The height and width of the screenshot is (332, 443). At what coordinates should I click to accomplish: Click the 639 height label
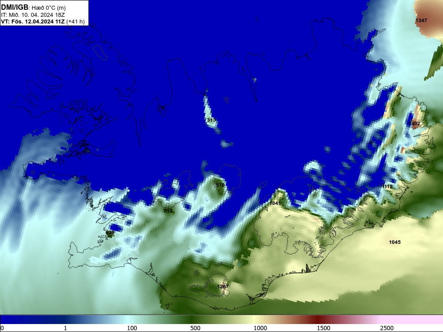coord(110,232)
